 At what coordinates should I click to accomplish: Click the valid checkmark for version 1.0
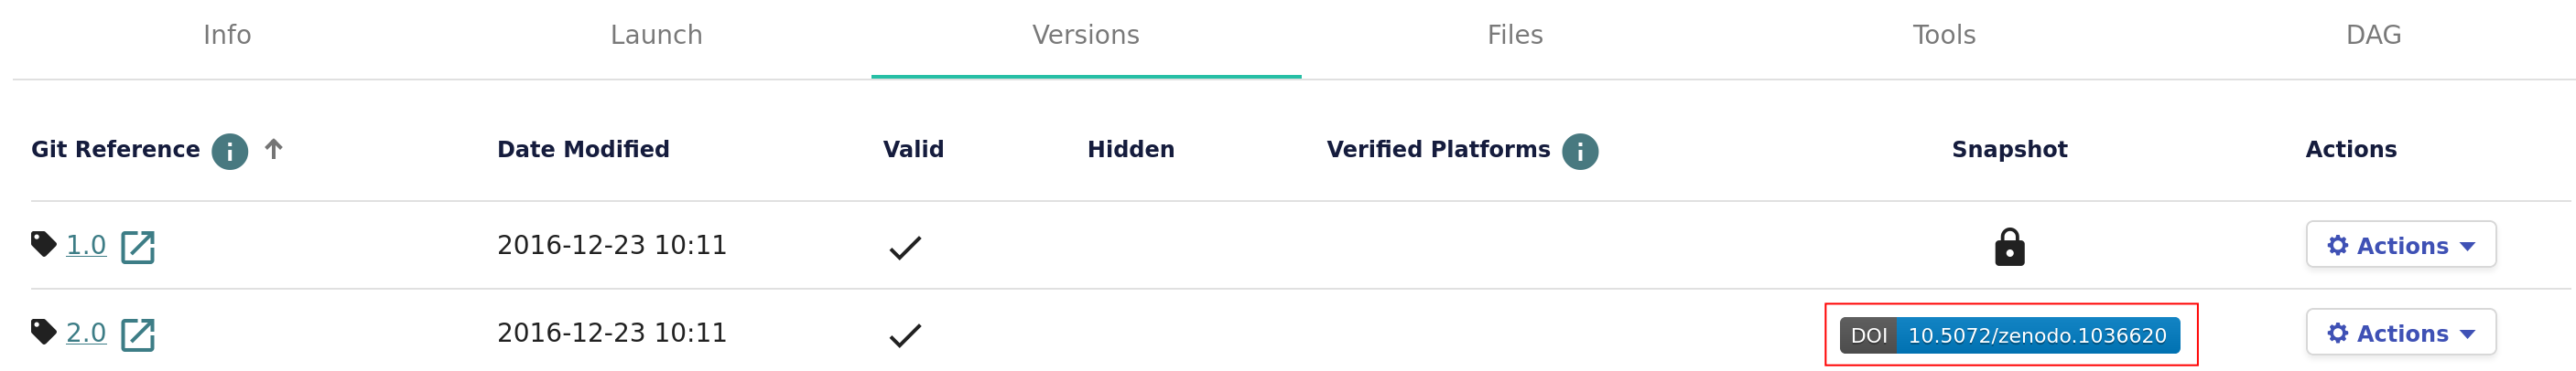click(904, 248)
